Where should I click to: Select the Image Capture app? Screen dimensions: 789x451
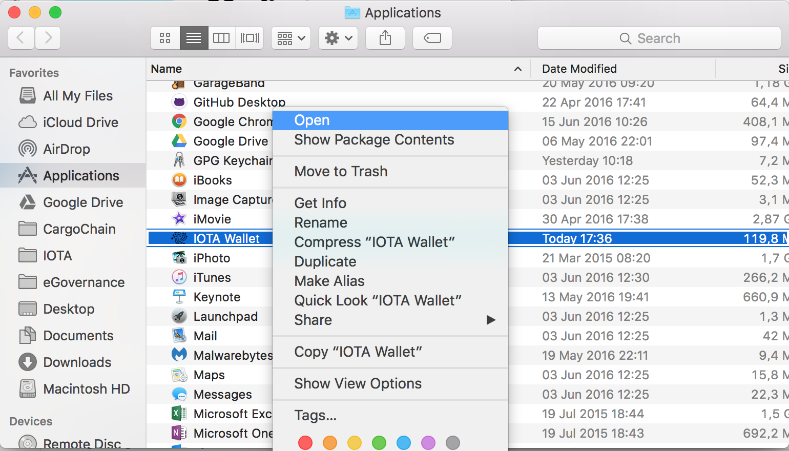pyautogui.click(x=233, y=200)
